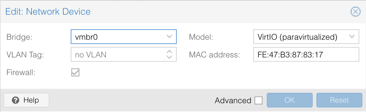Open the Bridge dropdown arrow

tap(169, 37)
